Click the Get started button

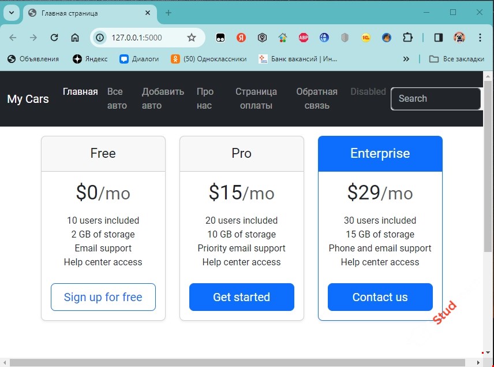tap(242, 297)
